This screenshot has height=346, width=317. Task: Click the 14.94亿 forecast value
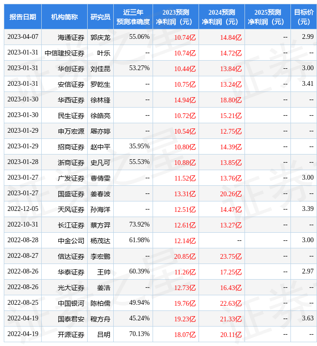point(185,100)
